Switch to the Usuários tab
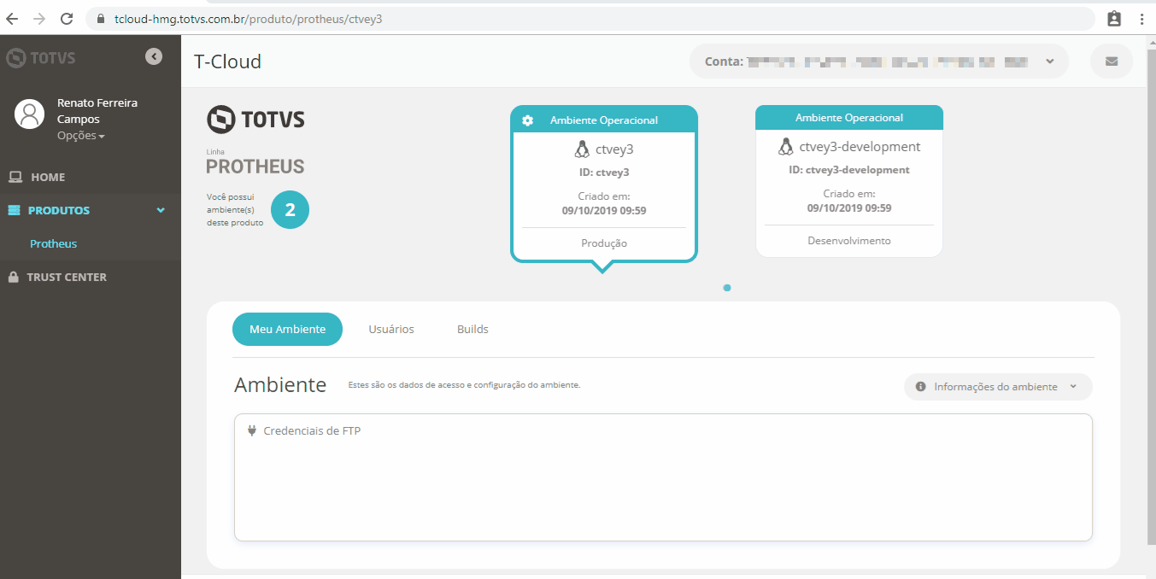Image resolution: width=1156 pixels, height=579 pixels. click(391, 329)
